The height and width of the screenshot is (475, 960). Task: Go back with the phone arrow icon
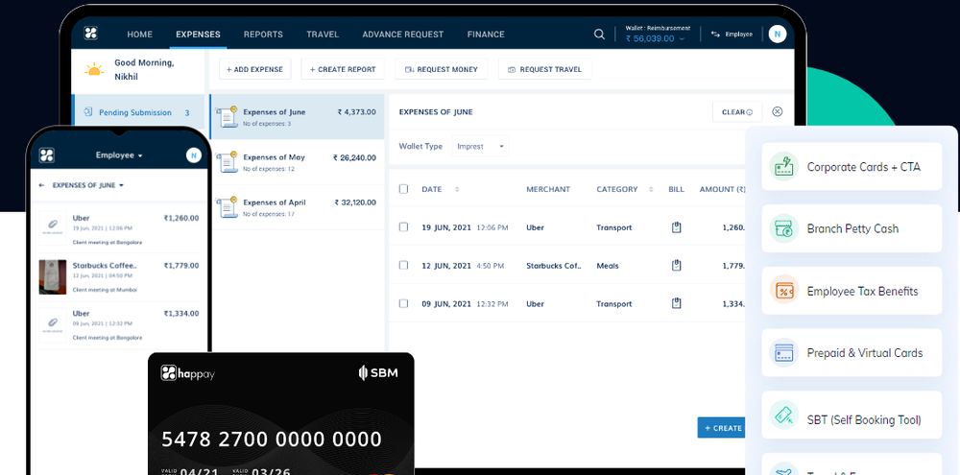[x=41, y=185]
